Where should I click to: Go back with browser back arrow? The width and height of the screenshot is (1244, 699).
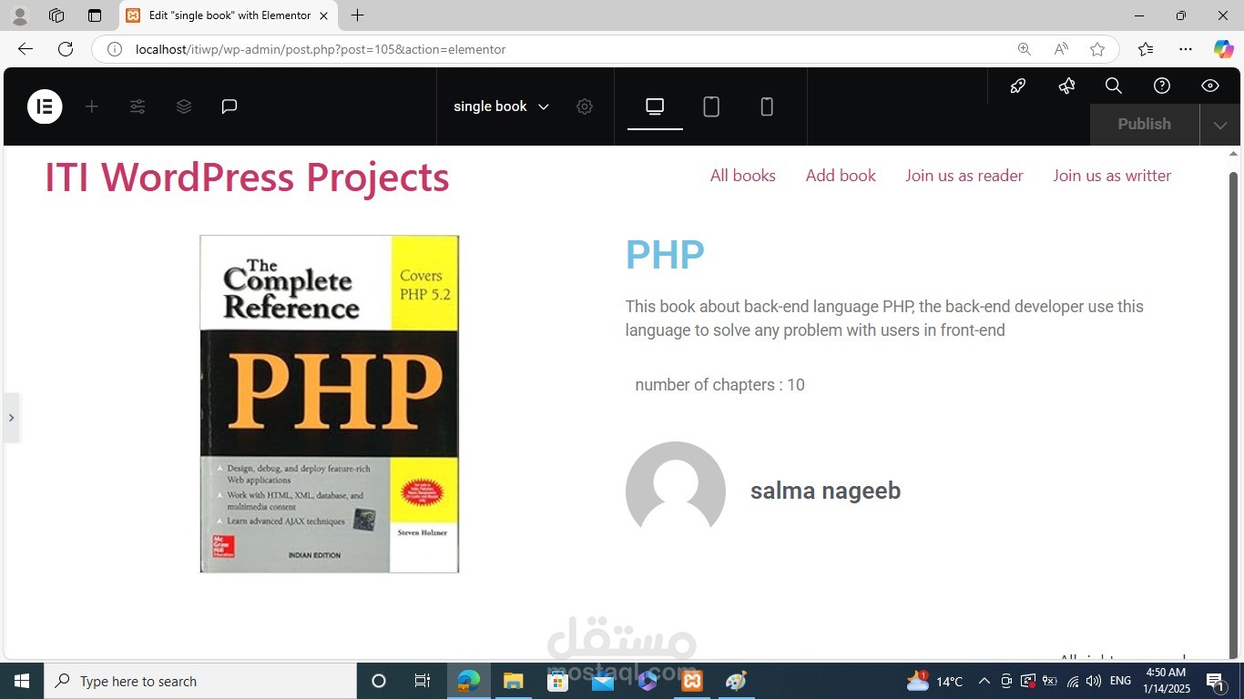25,49
